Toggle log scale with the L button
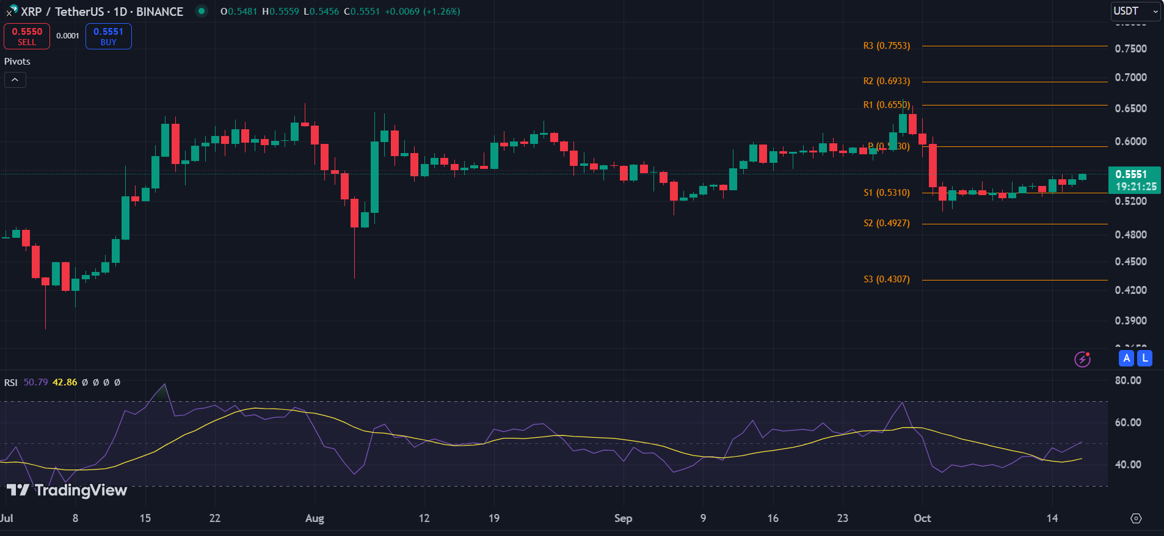The width and height of the screenshot is (1164, 536). [1145, 359]
